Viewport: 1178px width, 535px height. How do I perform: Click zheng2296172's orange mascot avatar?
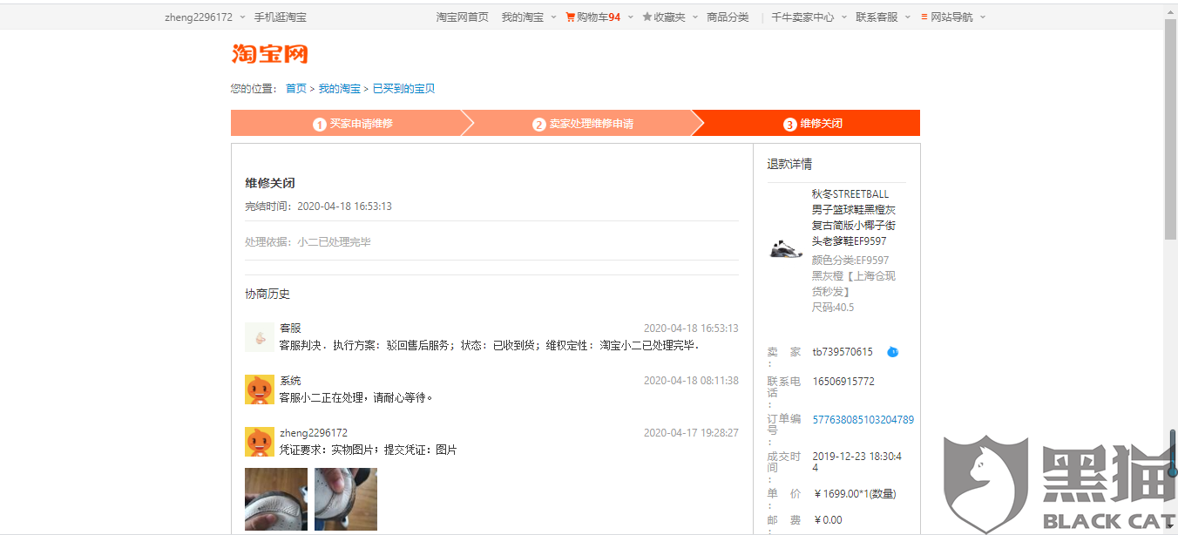260,441
